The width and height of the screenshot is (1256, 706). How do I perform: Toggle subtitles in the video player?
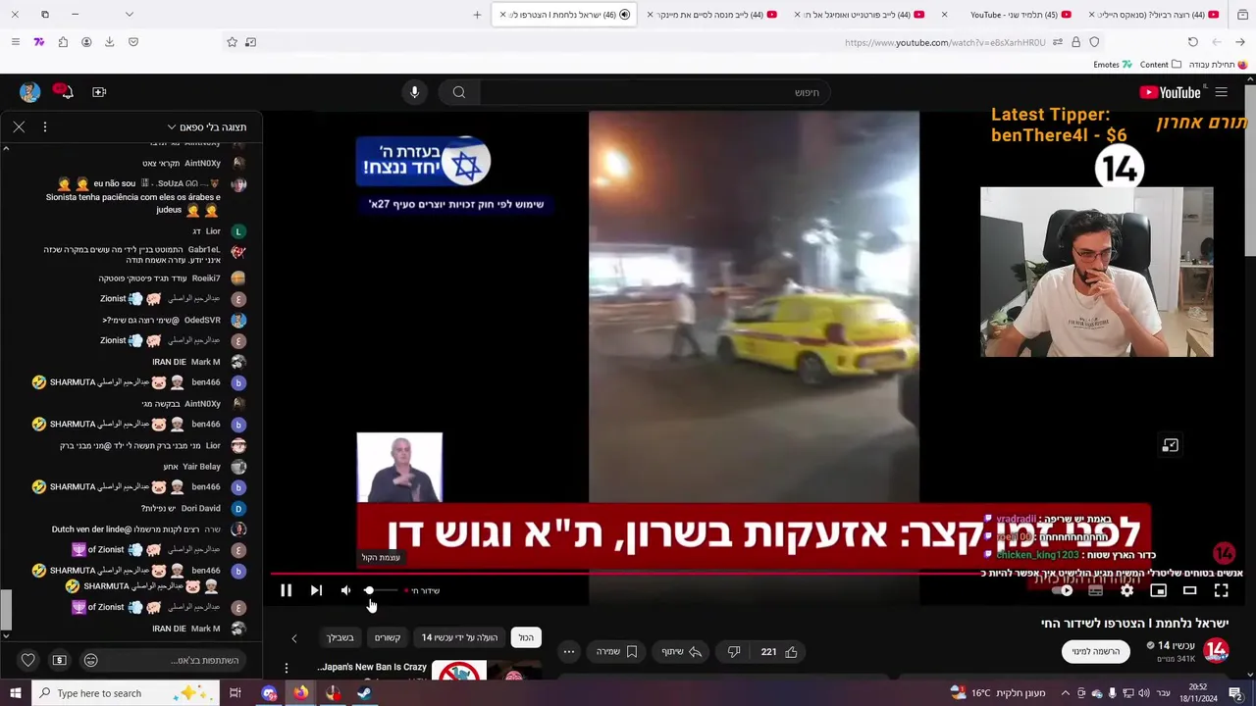coord(1095,590)
